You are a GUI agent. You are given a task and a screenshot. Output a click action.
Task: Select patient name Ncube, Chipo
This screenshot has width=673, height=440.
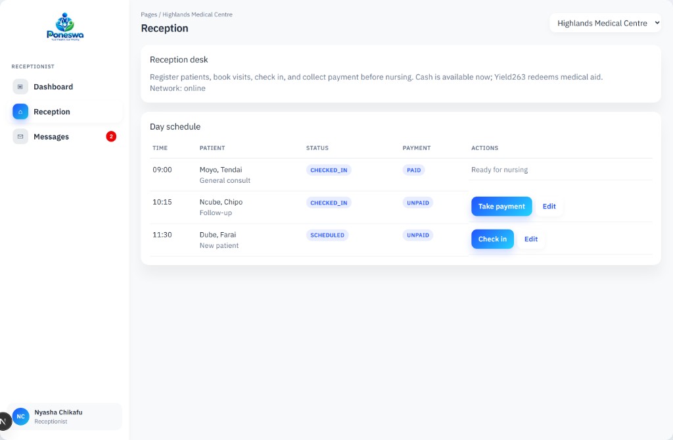pos(221,202)
